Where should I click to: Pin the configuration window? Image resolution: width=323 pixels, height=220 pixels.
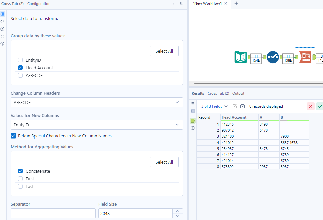pos(181,4)
